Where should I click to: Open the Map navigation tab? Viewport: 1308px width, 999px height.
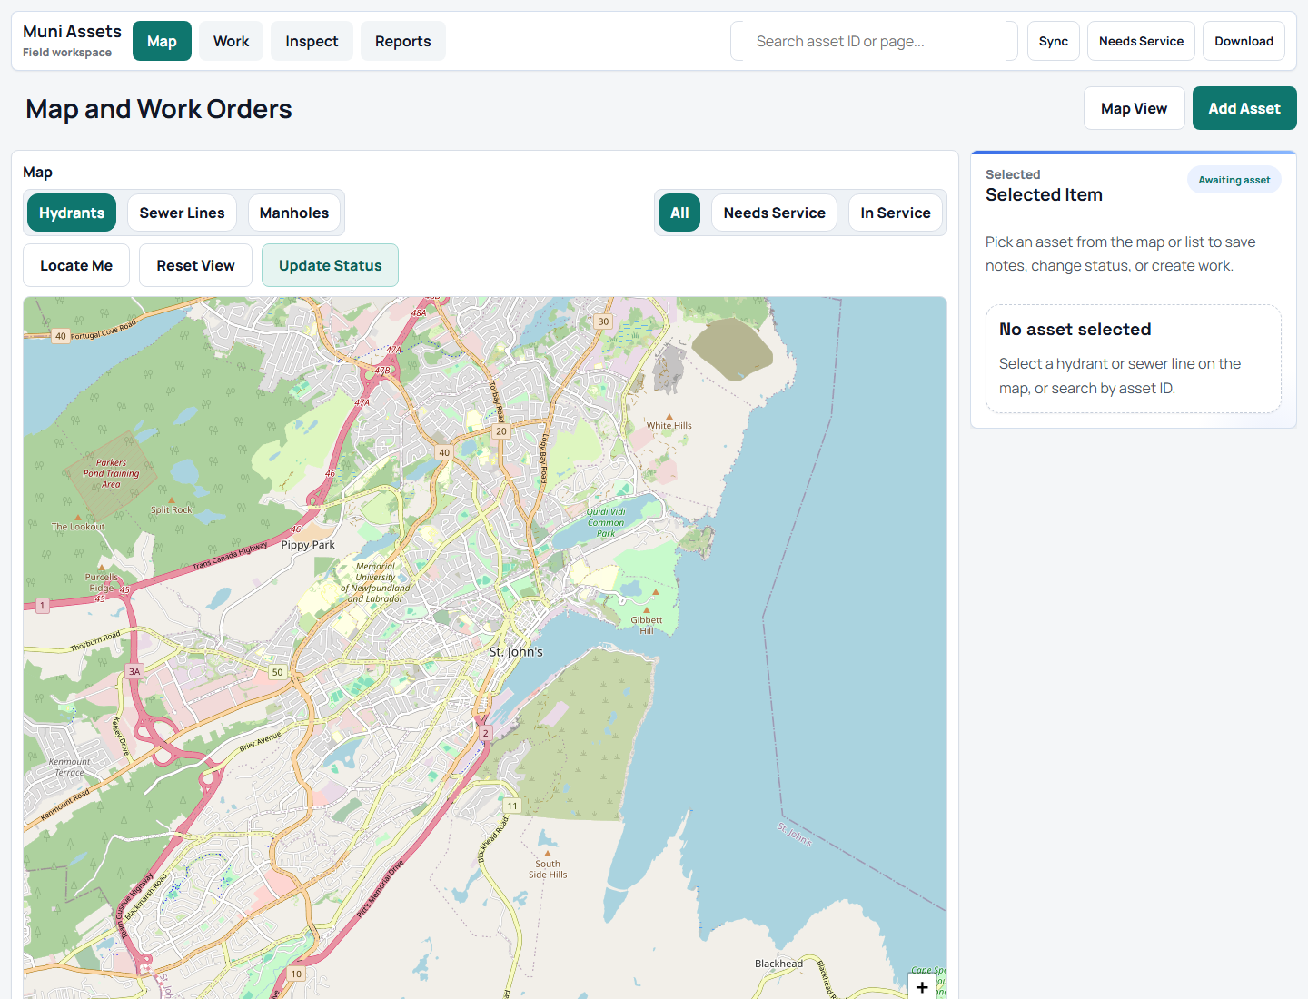click(162, 41)
